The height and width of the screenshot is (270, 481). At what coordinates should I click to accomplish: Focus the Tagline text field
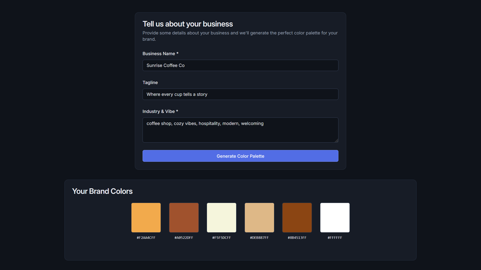point(240,94)
